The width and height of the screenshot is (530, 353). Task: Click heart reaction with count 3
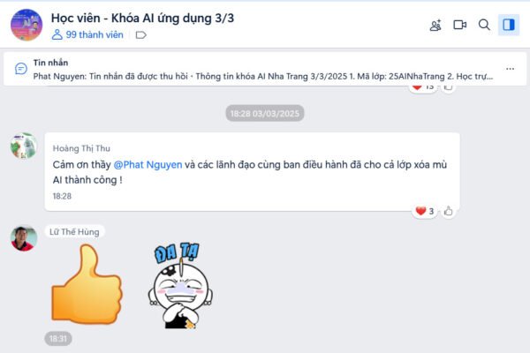point(424,211)
